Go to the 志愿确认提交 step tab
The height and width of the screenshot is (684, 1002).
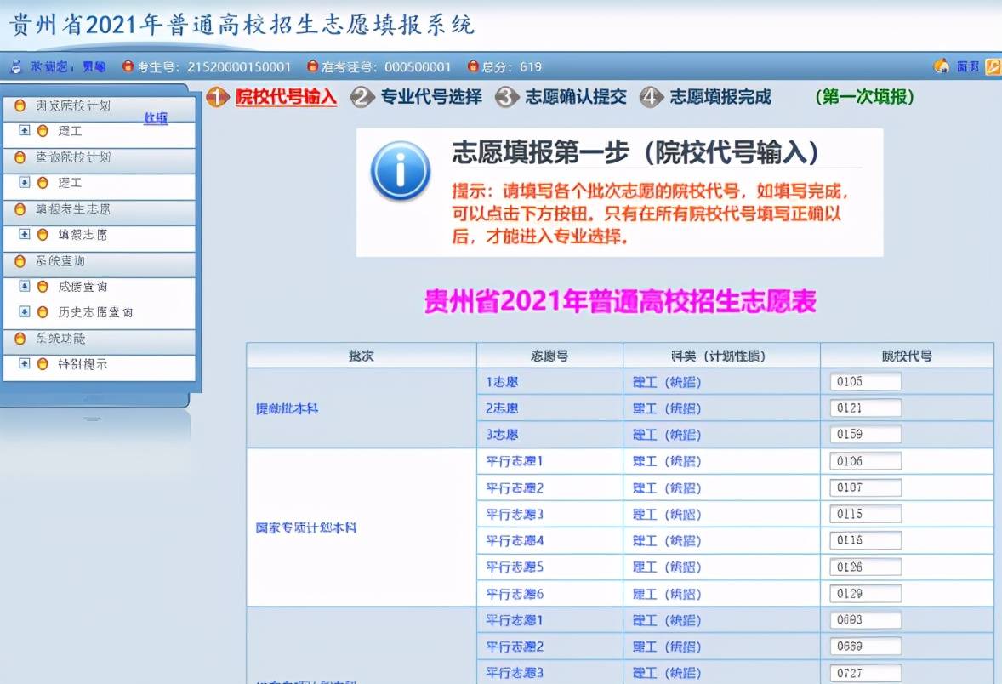coord(576,97)
